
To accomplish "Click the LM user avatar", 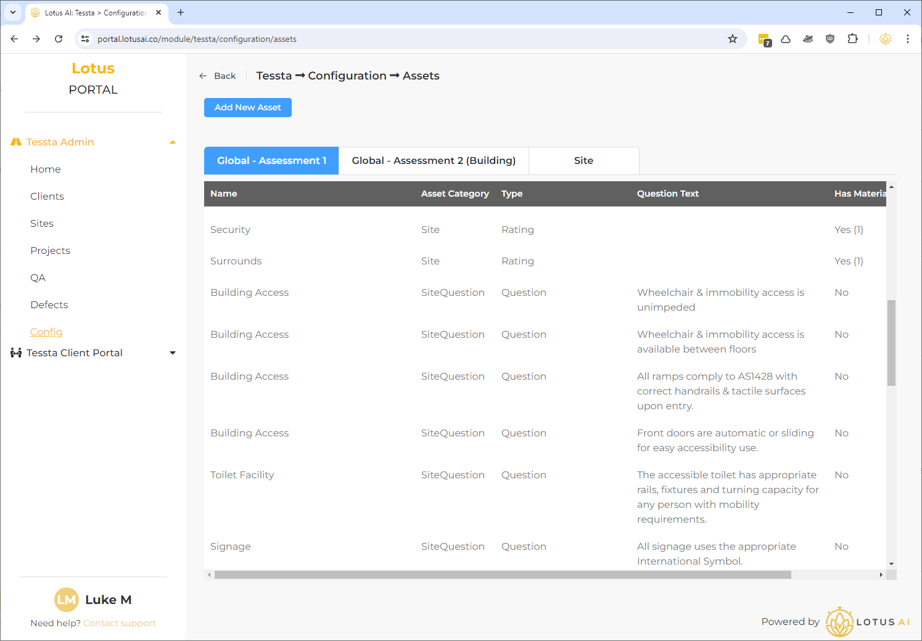I will coord(66,600).
